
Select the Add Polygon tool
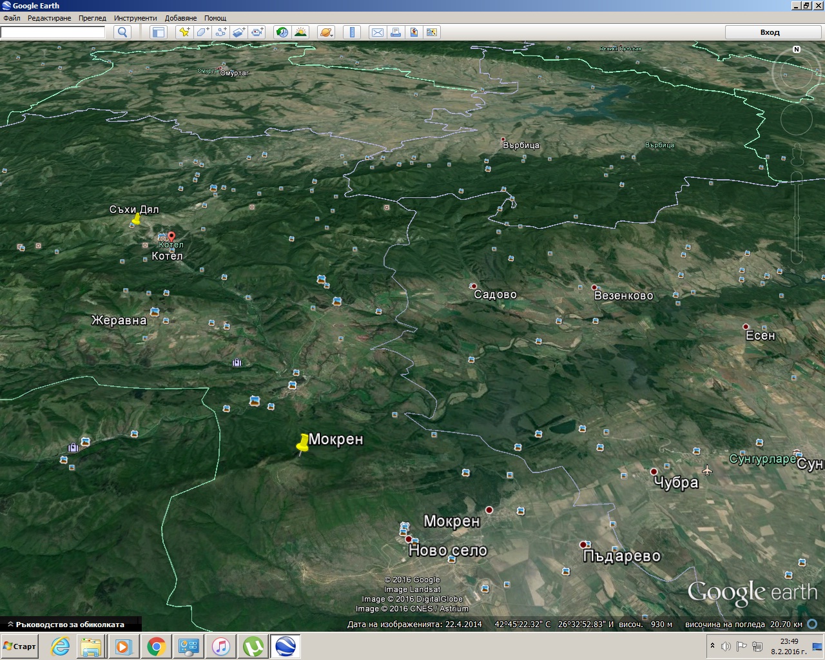pyautogui.click(x=202, y=32)
